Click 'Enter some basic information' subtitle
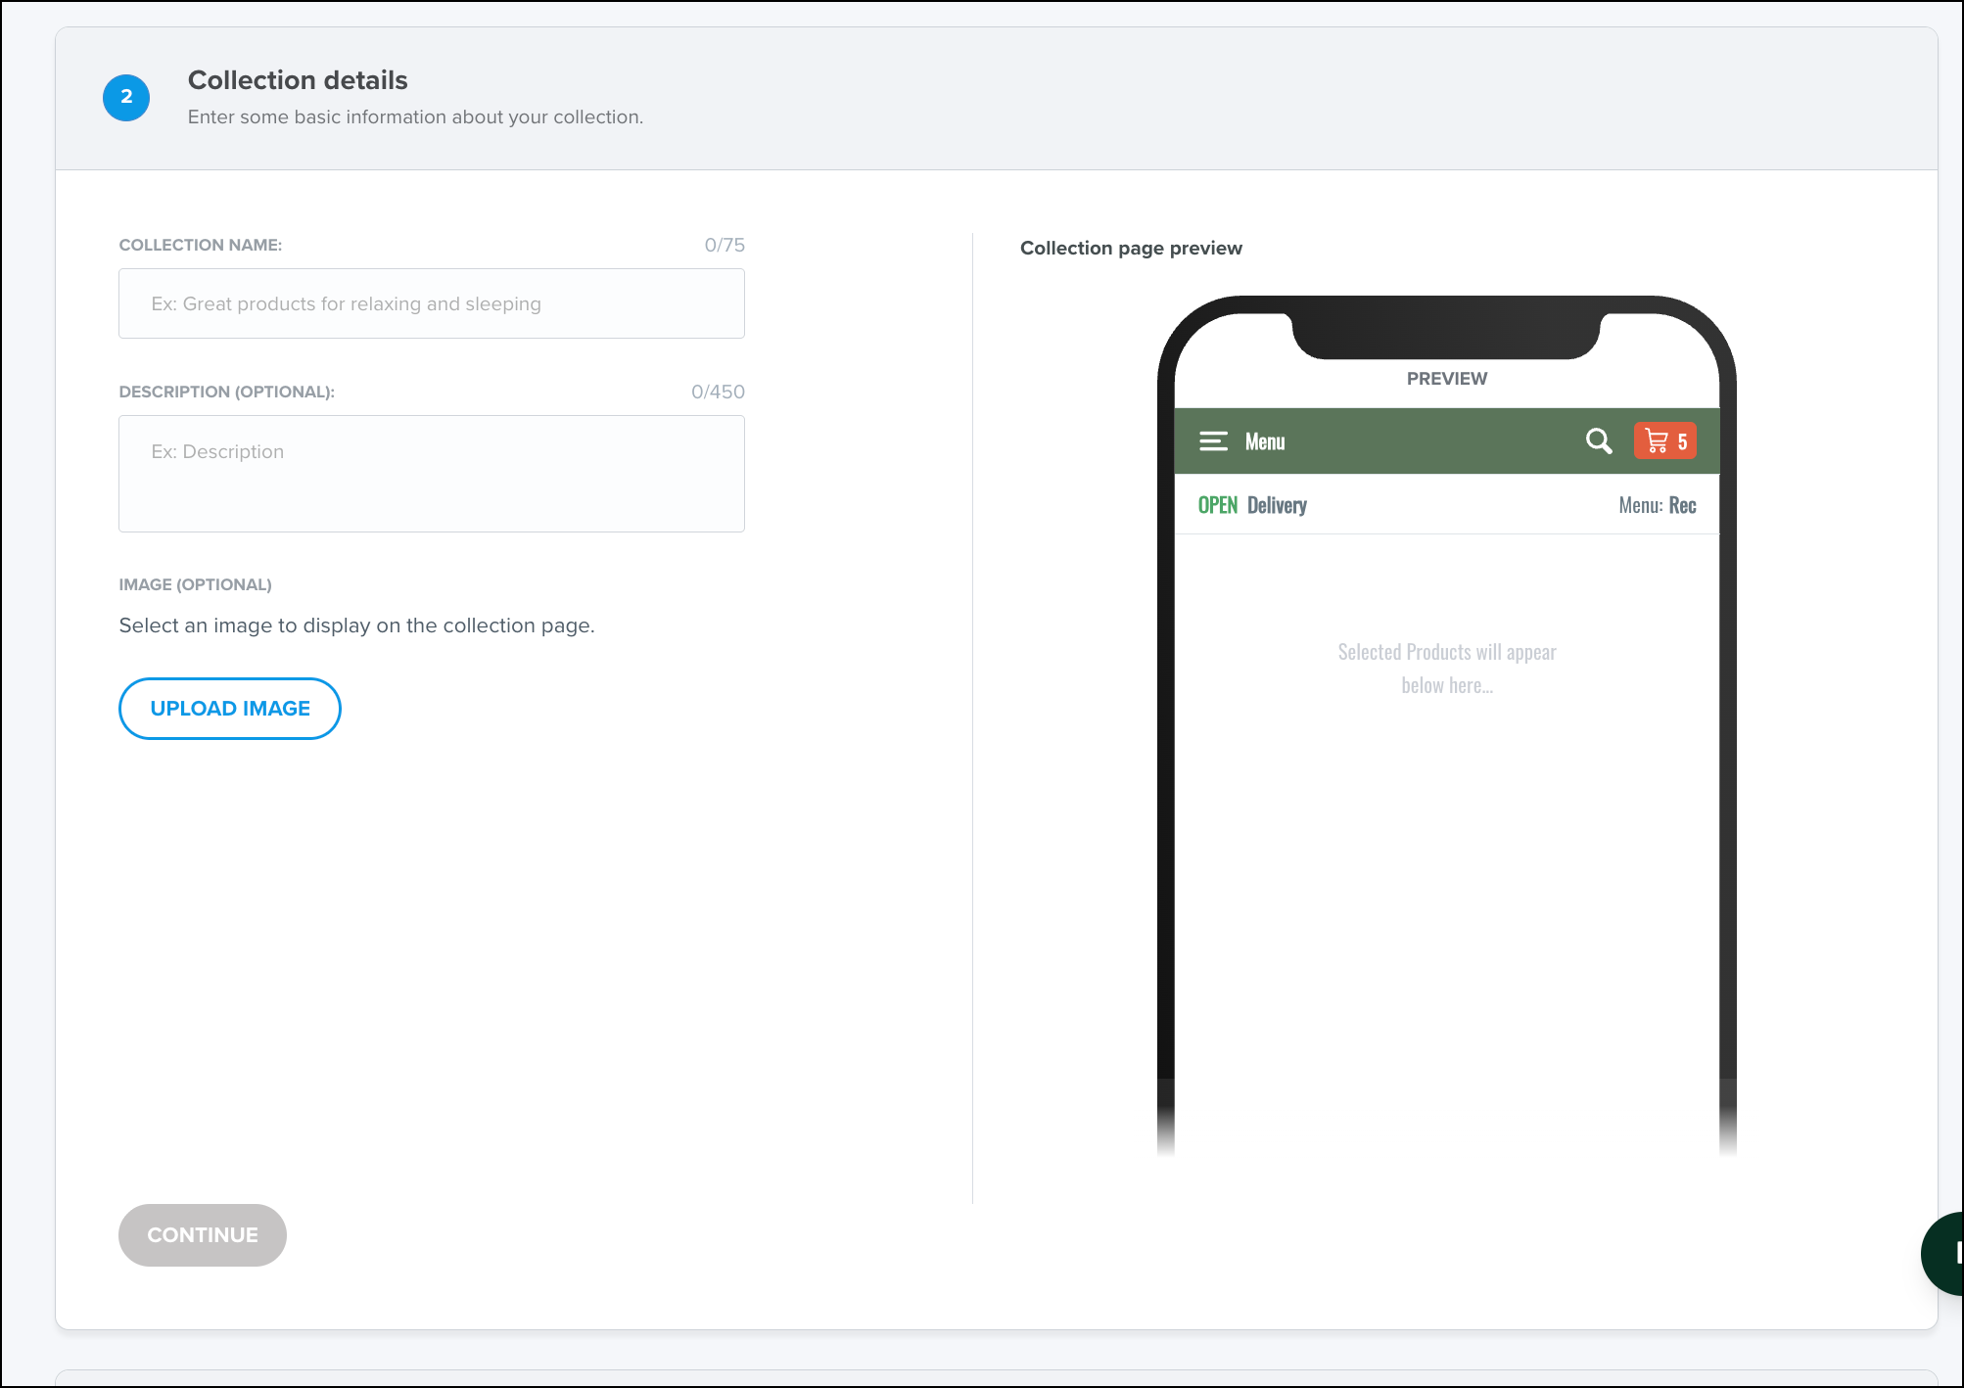This screenshot has width=1964, height=1388. tap(415, 117)
